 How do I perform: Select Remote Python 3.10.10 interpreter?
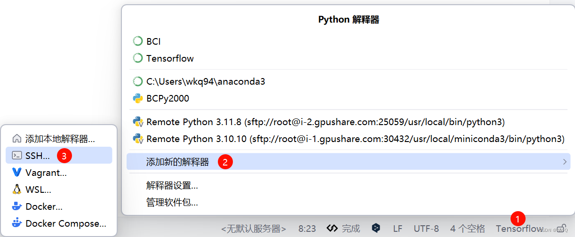pos(348,139)
